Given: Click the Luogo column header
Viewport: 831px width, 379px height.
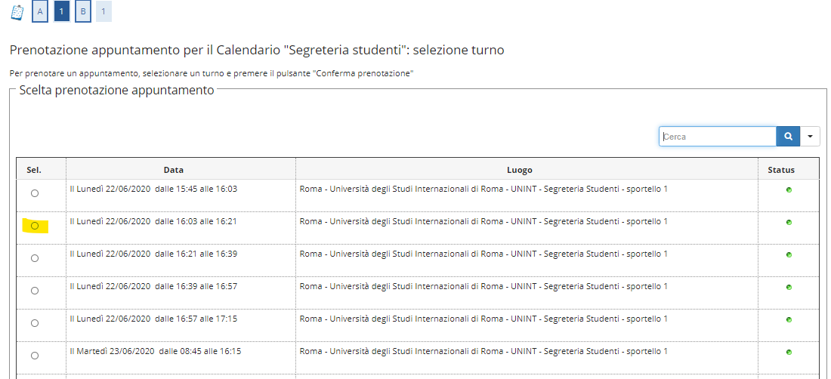Looking at the screenshot, I should (519, 170).
